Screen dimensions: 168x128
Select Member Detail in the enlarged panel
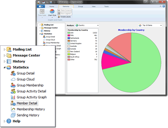[24, 103]
